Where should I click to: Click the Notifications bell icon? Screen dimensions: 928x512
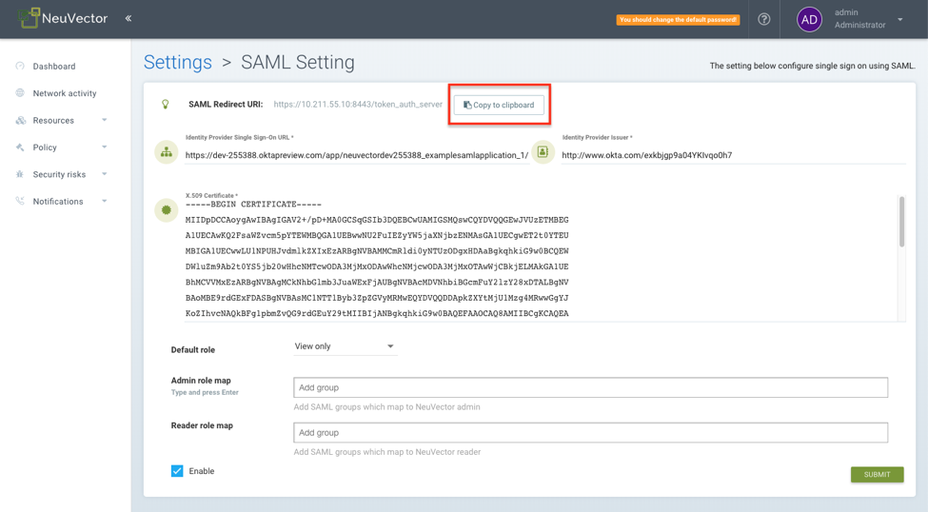point(20,201)
